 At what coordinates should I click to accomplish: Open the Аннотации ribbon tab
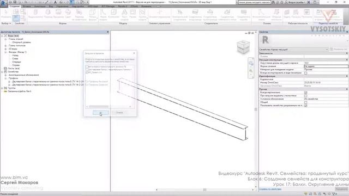40,6
